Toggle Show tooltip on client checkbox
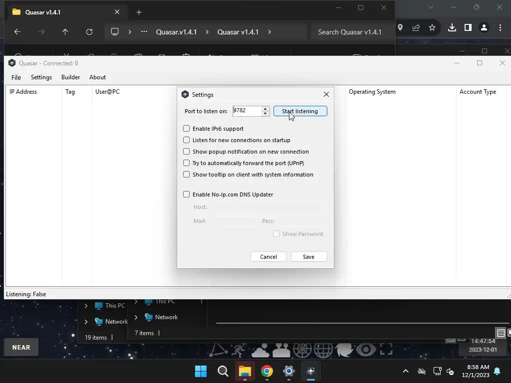Viewport: 511px width, 383px height. [187, 175]
